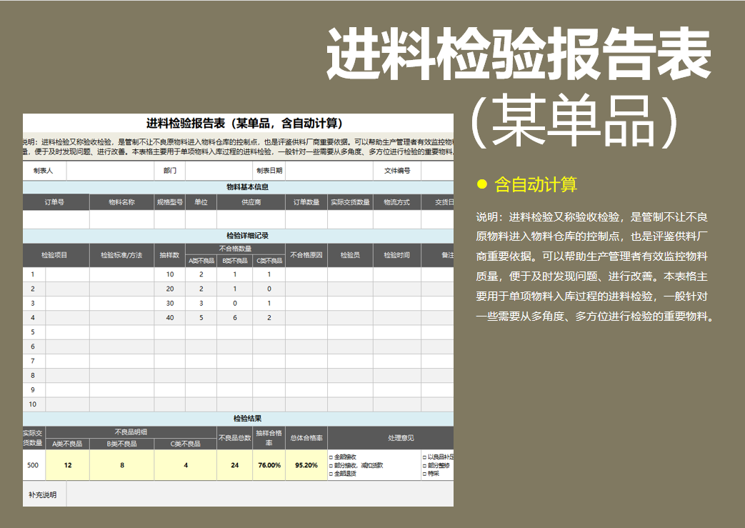Viewport: 745px width, 528px height.
Task: Click the A类不良品 header under 不合格数量
Action: point(201,261)
